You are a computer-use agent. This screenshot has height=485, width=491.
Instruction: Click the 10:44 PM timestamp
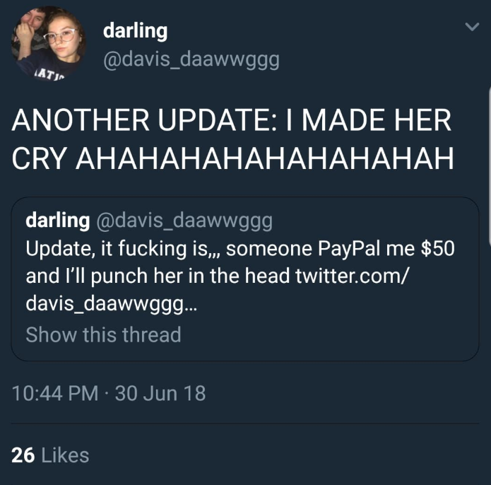click(x=55, y=393)
